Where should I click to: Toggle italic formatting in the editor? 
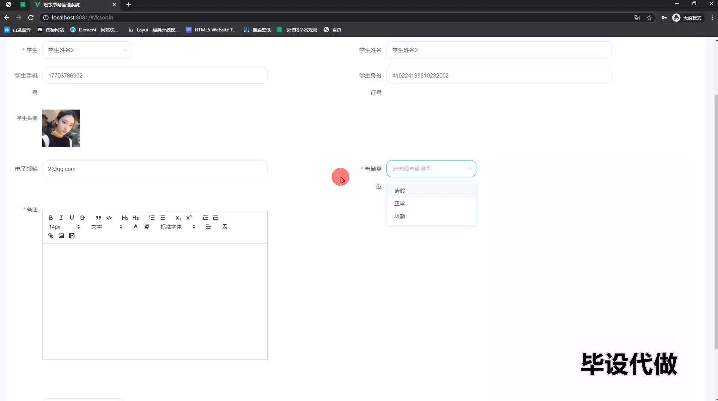[x=61, y=218]
